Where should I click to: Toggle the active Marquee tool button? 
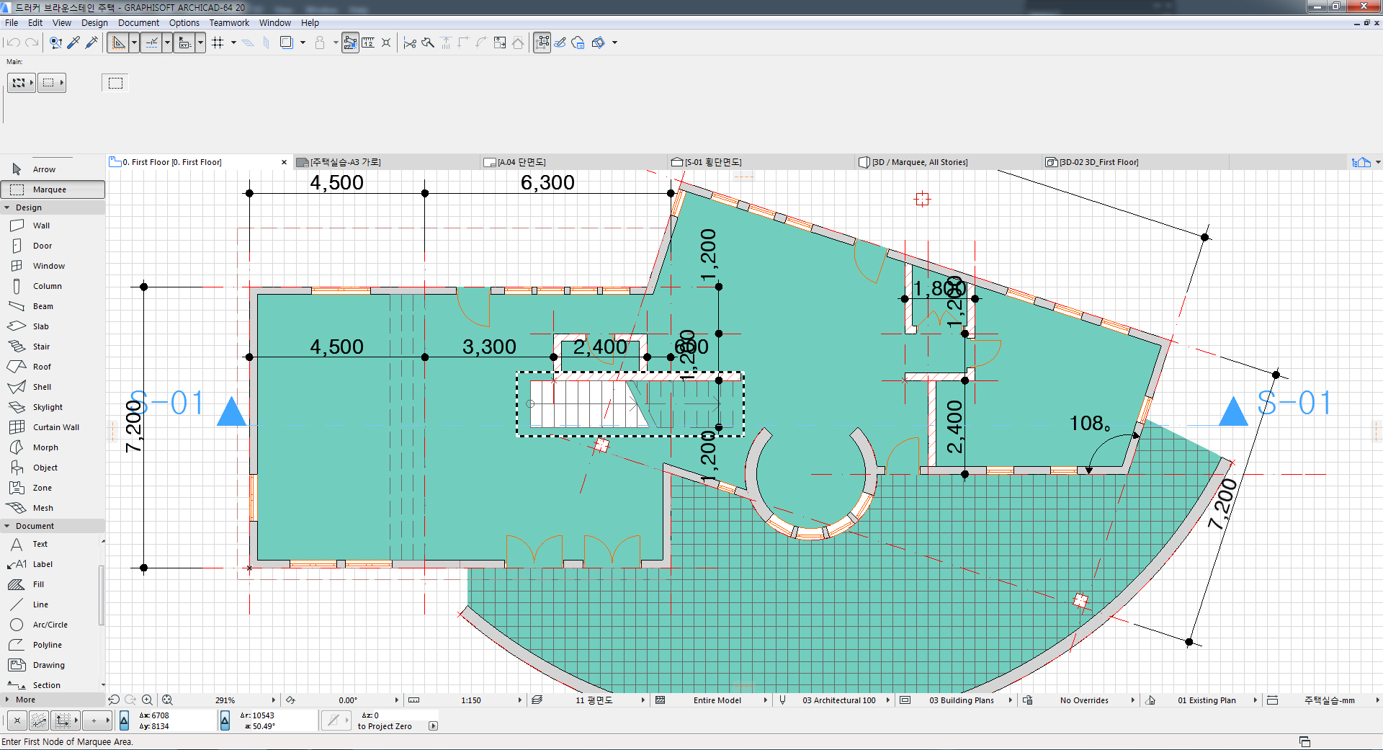[53, 189]
